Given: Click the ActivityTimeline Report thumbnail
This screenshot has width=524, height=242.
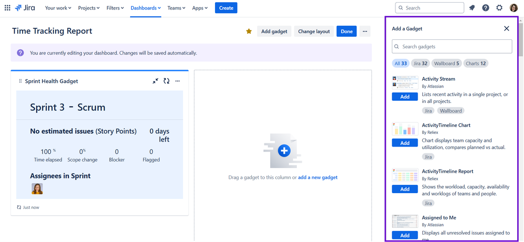Looking at the screenshot, I should click(x=405, y=175).
